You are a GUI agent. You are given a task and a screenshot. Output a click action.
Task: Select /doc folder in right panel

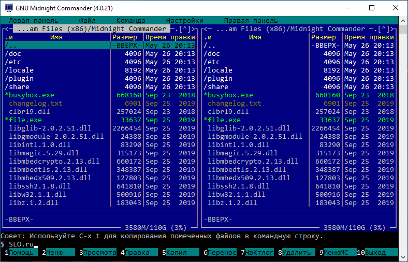pos(299,54)
